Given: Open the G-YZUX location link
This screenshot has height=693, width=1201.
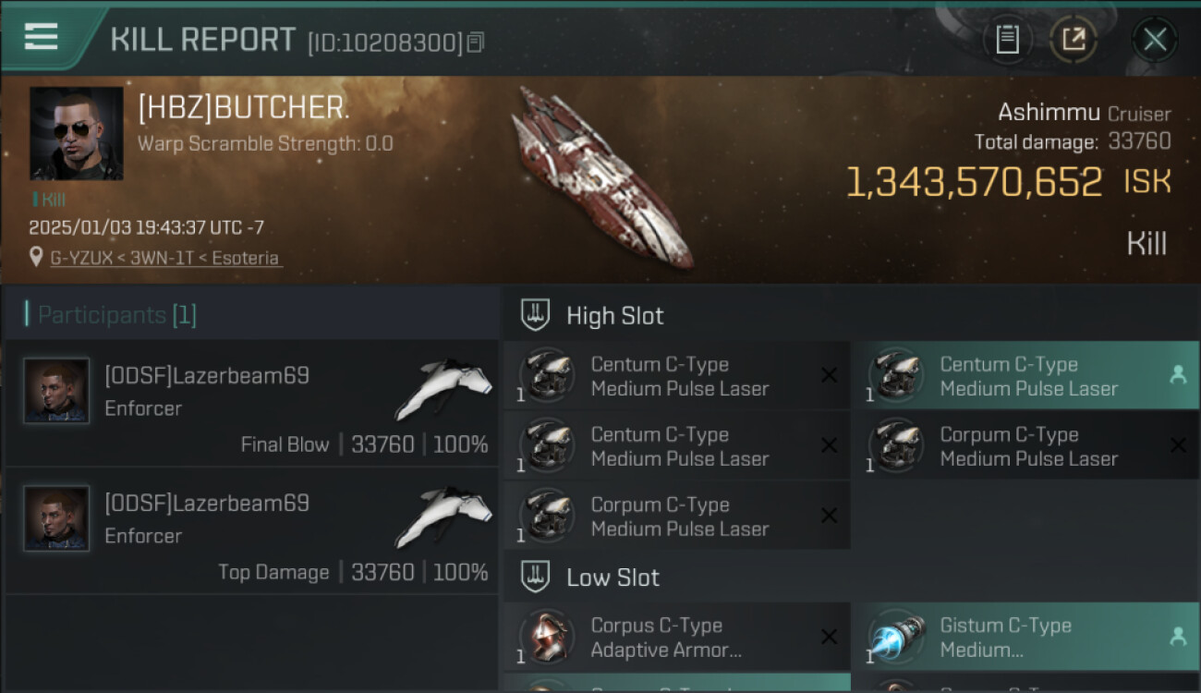Looking at the screenshot, I should tap(166, 258).
